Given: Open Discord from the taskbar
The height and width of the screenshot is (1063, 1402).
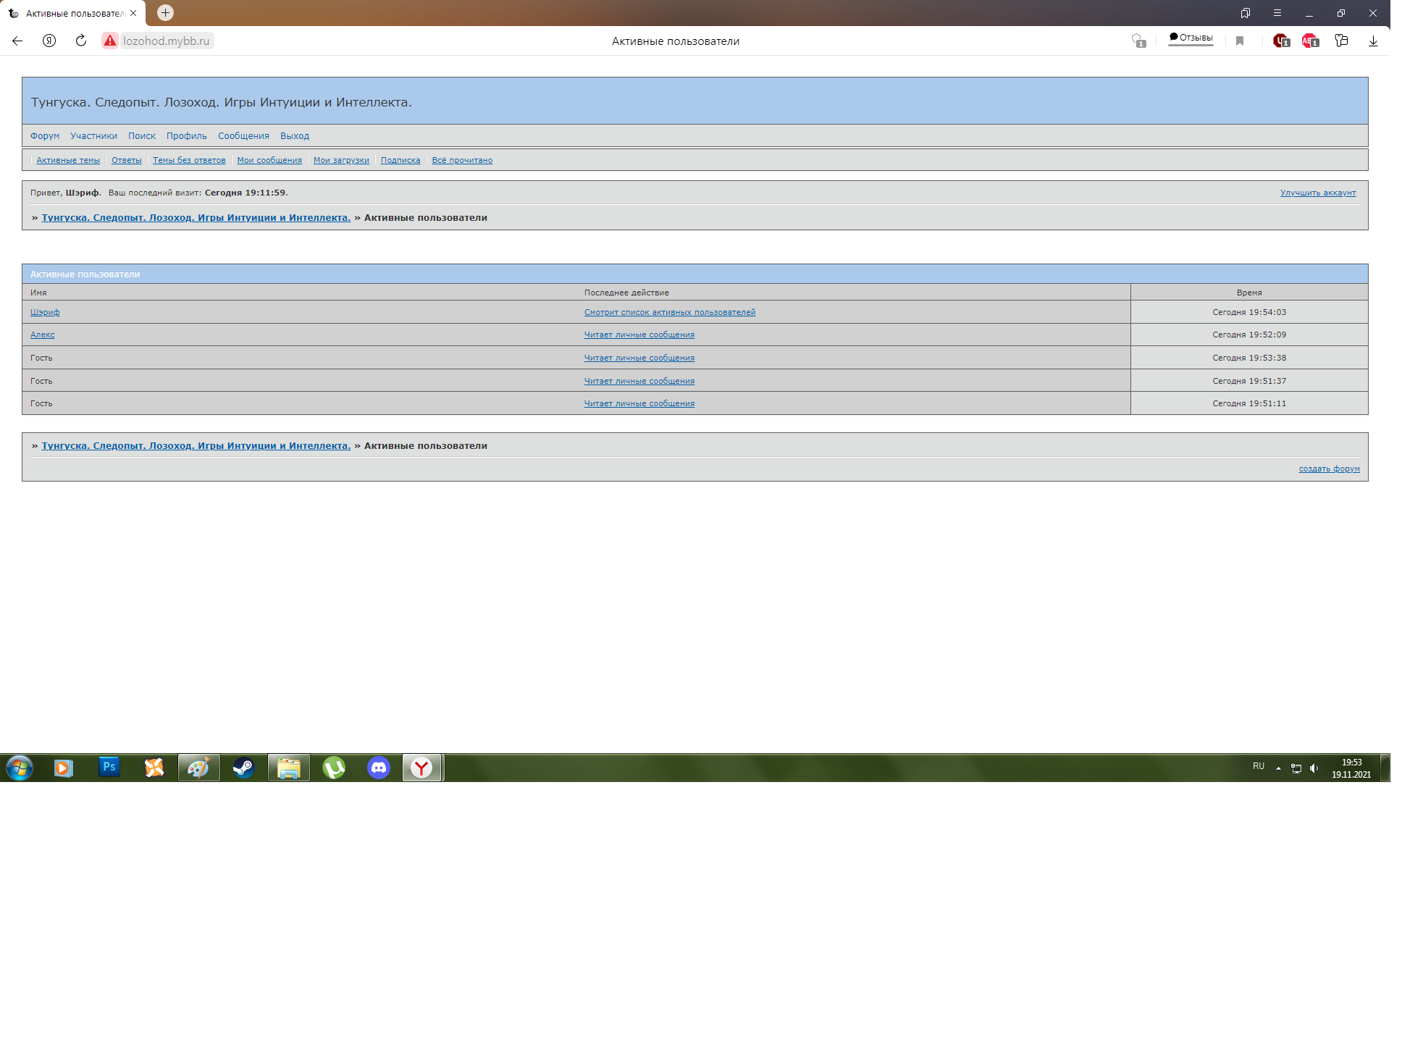Looking at the screenshot, I should [379, 768].
